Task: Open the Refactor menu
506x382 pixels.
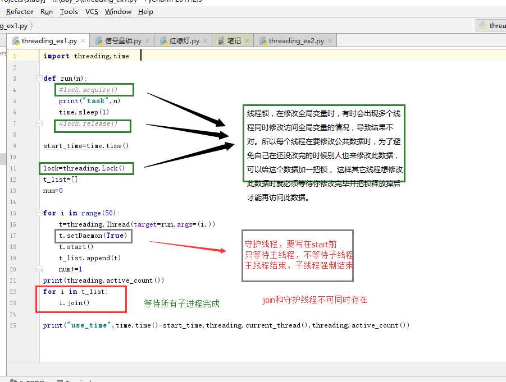Action: (20, 12)
